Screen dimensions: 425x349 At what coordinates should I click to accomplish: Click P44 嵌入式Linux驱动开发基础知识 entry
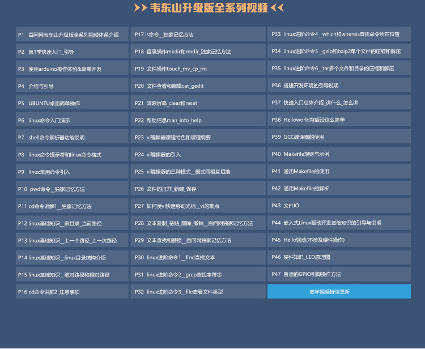pyautogui.click(x=339, y=223)
